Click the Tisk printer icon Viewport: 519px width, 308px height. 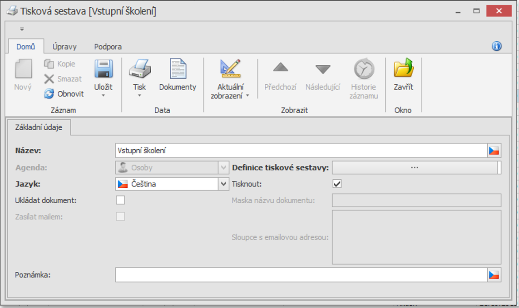[x=140, y=68]
